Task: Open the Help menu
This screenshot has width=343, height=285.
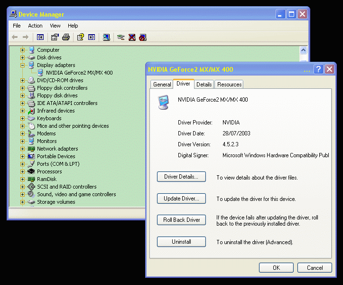Action: click(x=73, y=26)
